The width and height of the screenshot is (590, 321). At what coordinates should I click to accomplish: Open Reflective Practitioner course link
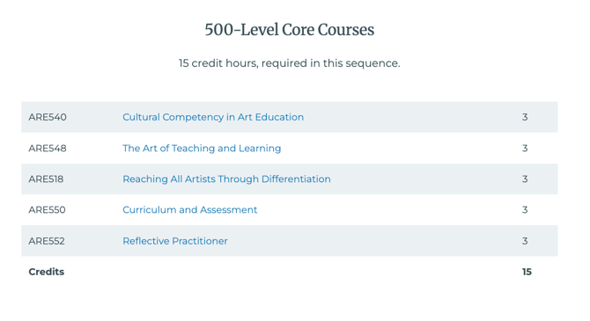tap(175, 241)
